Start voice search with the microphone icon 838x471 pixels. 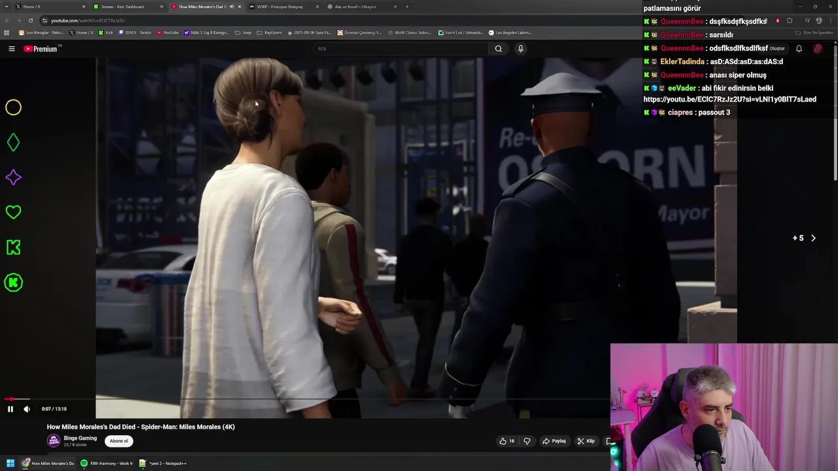520,48
